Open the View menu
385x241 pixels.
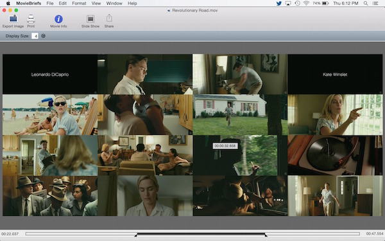tap(96, 3)
